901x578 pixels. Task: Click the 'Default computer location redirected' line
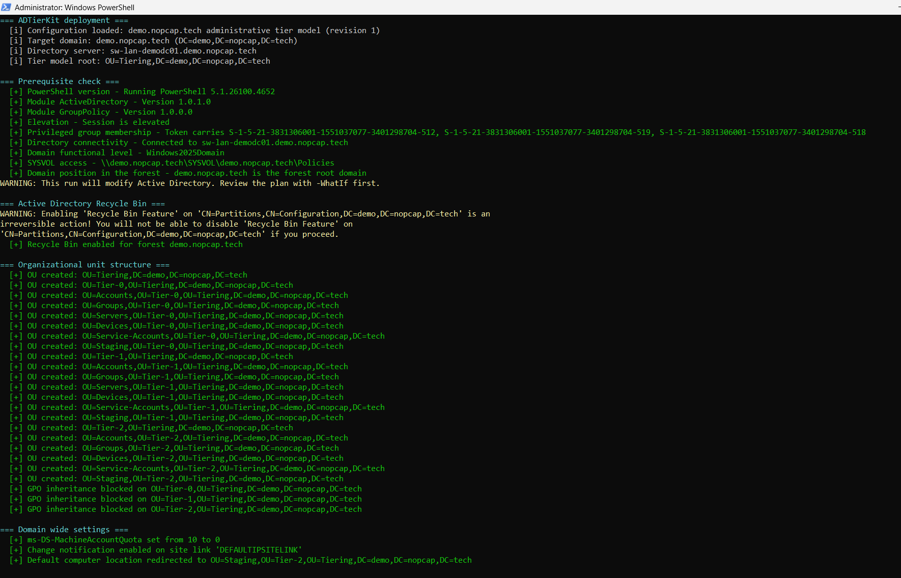click(x=240, y=560)
